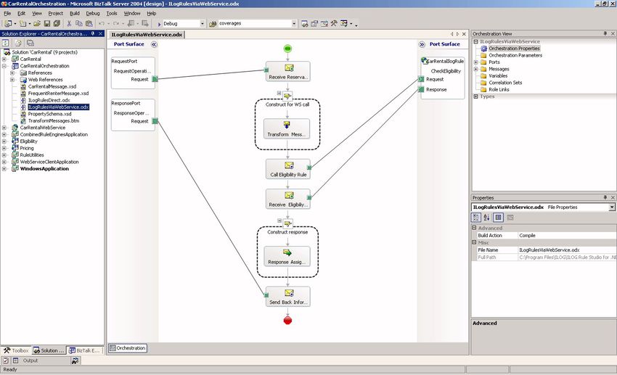This screenshot has height=375, width=617.
Task: Select the Receive Reserva... receive shape
Action: (288, 71)
